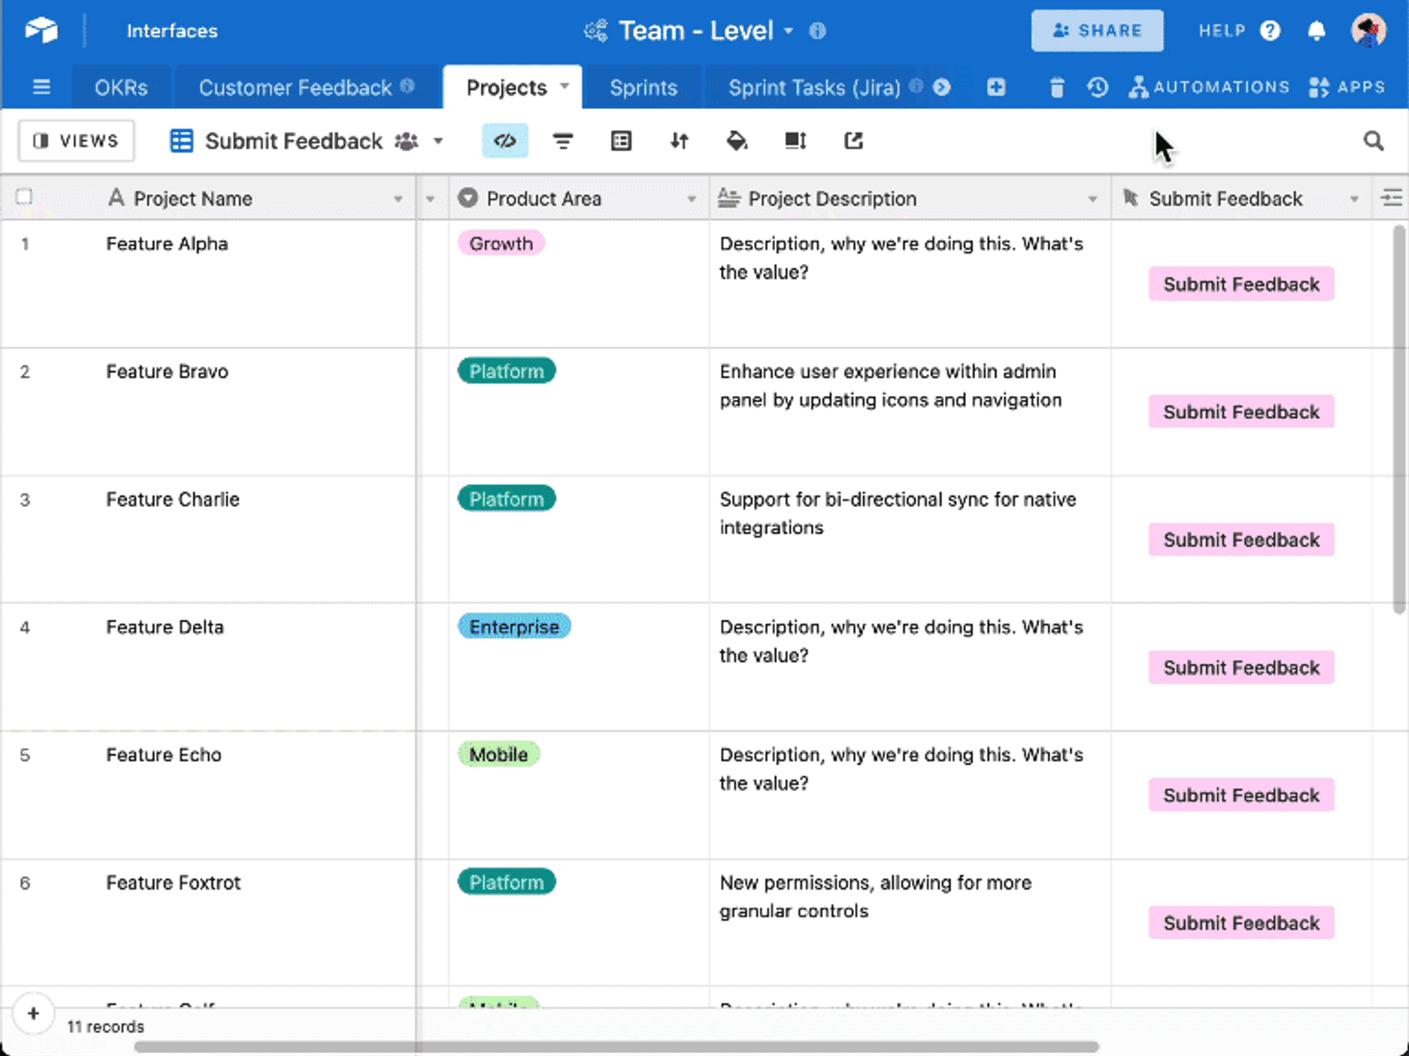Click the vertical scrollbar
Image resolution: width=1409 pixels, height=1056 pixels.
click(x=1399, y=419)
